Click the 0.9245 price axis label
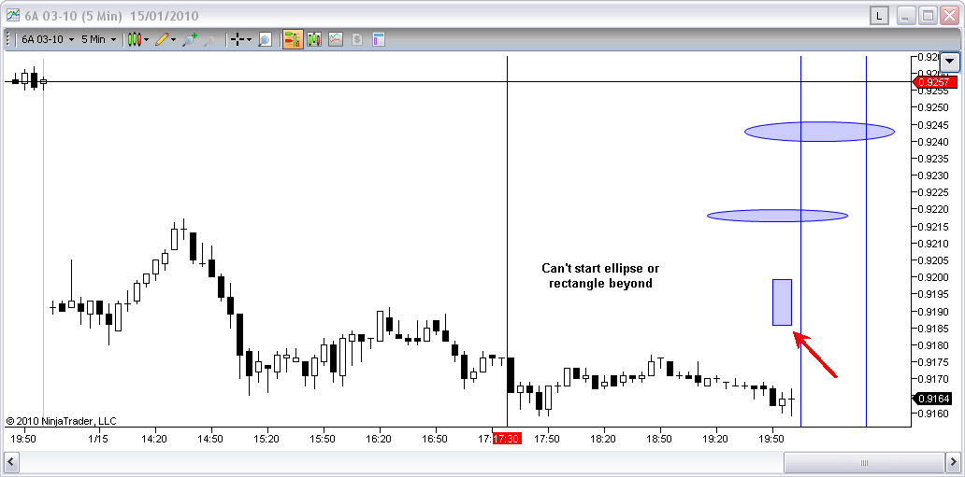This screenshot has width=965, height=477. coord(933,124)
